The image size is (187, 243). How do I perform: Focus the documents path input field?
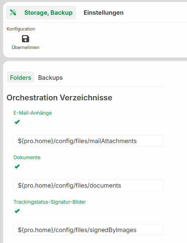[x=89, y=186]
